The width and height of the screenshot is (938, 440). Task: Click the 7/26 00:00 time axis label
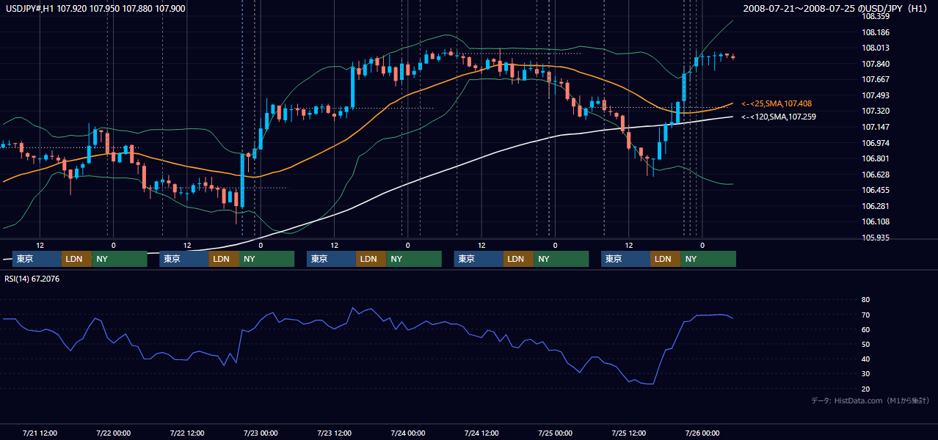(x=702, y=433)
